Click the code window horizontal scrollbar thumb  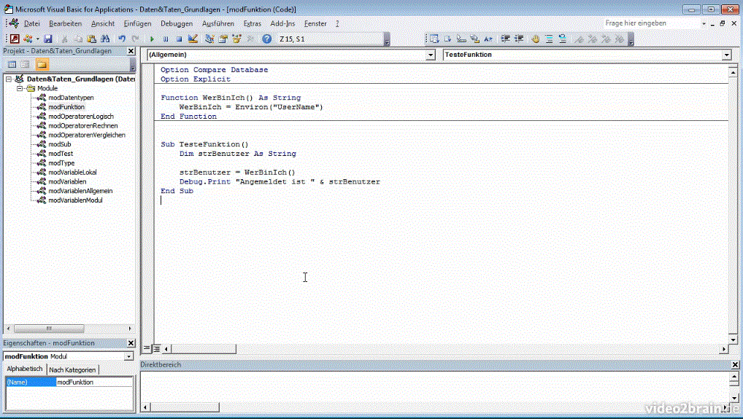204,349
